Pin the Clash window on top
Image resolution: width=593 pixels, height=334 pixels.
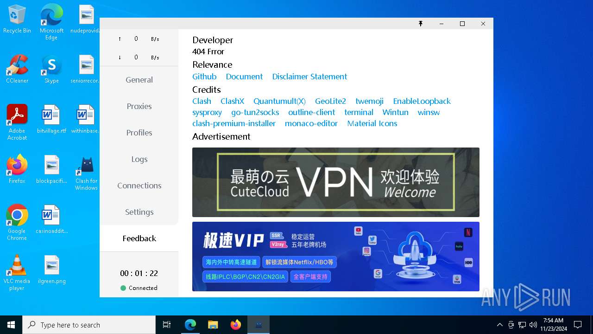[x=421, y=24]
